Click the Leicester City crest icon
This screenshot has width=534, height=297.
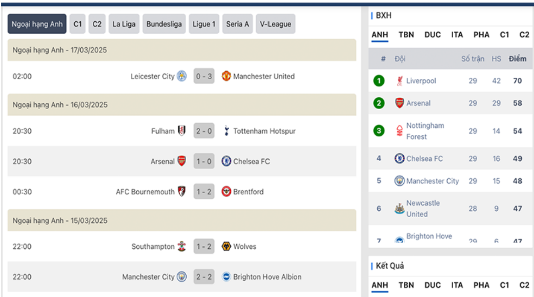point(182,76)
